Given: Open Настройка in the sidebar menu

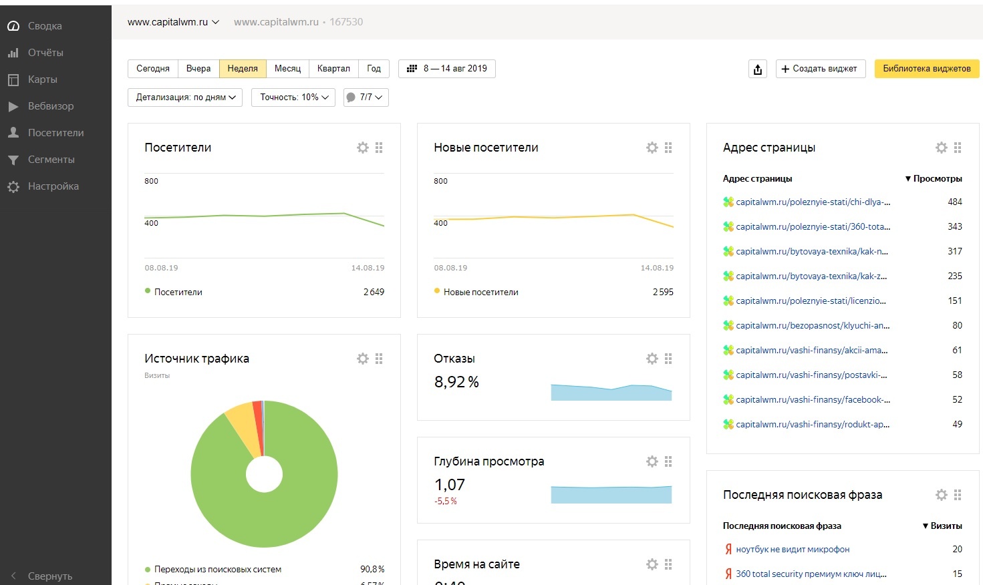Looking at the screenshot, I should click(x=53, y=186).
